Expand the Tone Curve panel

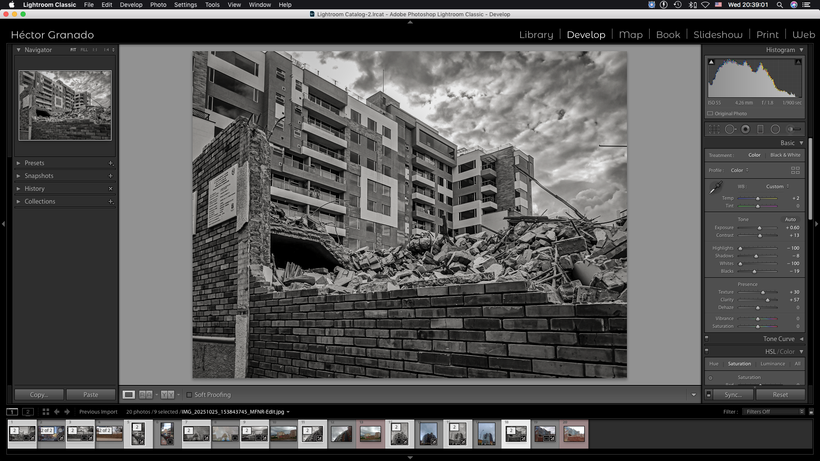coord(779,339)
